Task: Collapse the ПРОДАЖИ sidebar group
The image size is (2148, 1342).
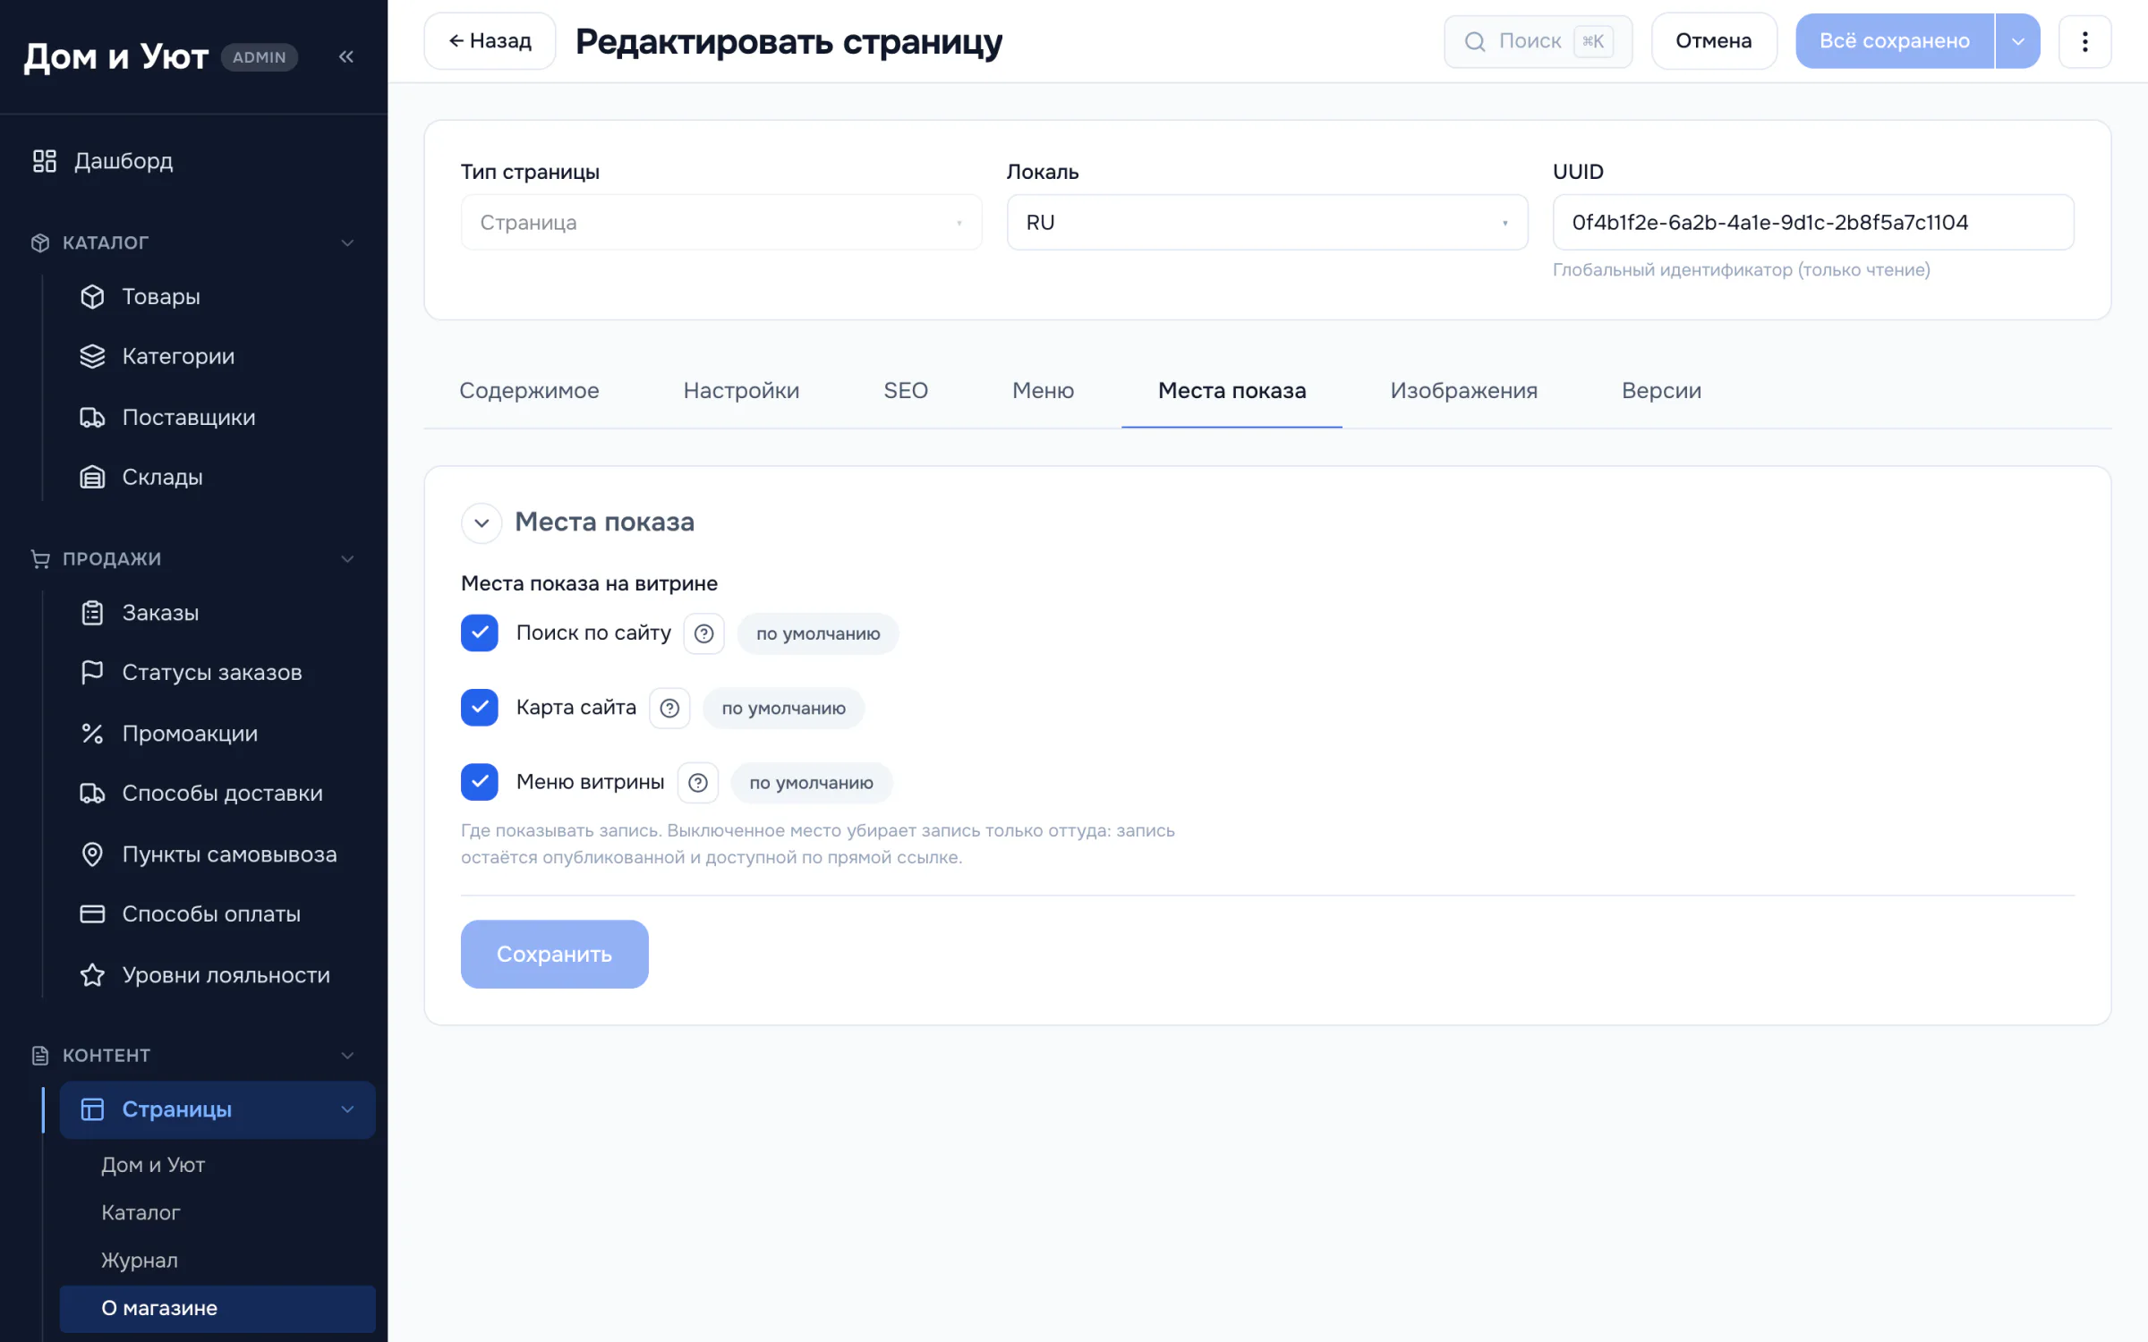Action: [x=347, y=558]
